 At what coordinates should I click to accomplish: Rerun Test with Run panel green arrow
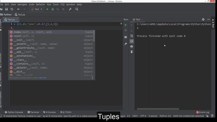click(126, 25)
